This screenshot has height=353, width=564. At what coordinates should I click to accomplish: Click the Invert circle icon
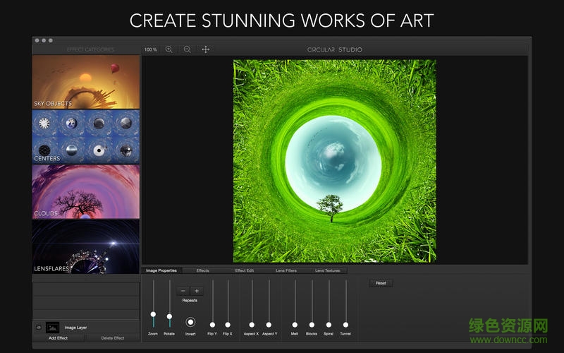(190, 322)
